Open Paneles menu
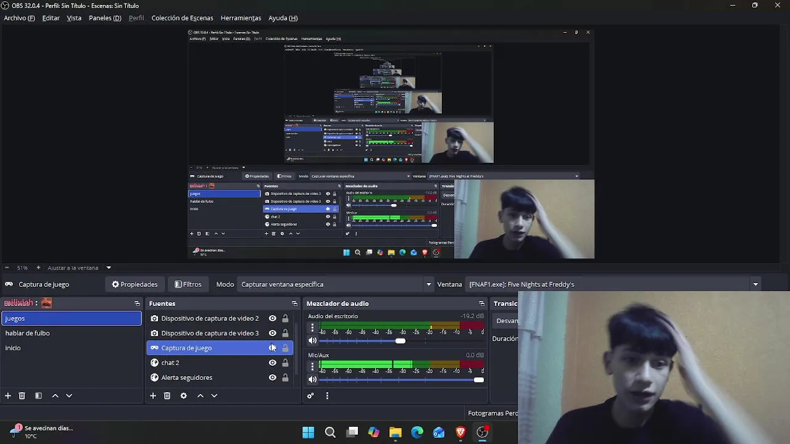 [x=105, y=18]
